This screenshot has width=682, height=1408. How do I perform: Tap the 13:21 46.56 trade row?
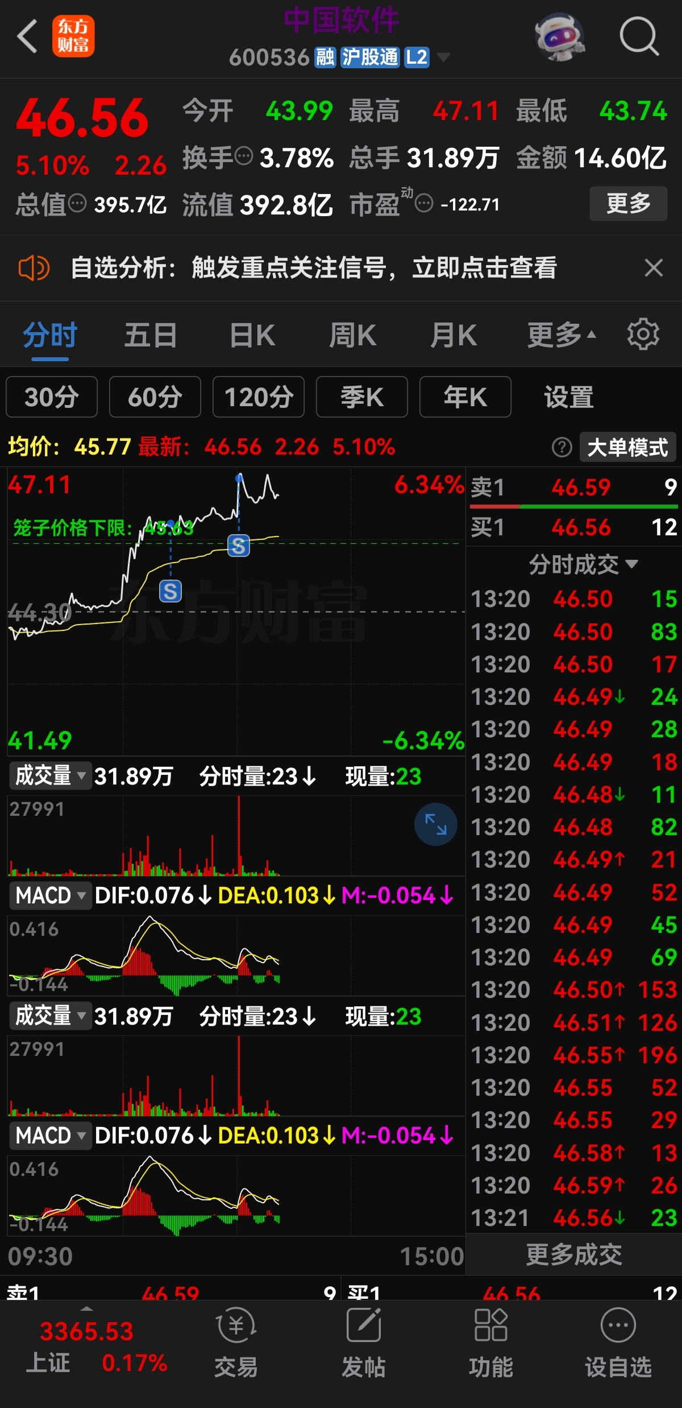(574, 1217)
